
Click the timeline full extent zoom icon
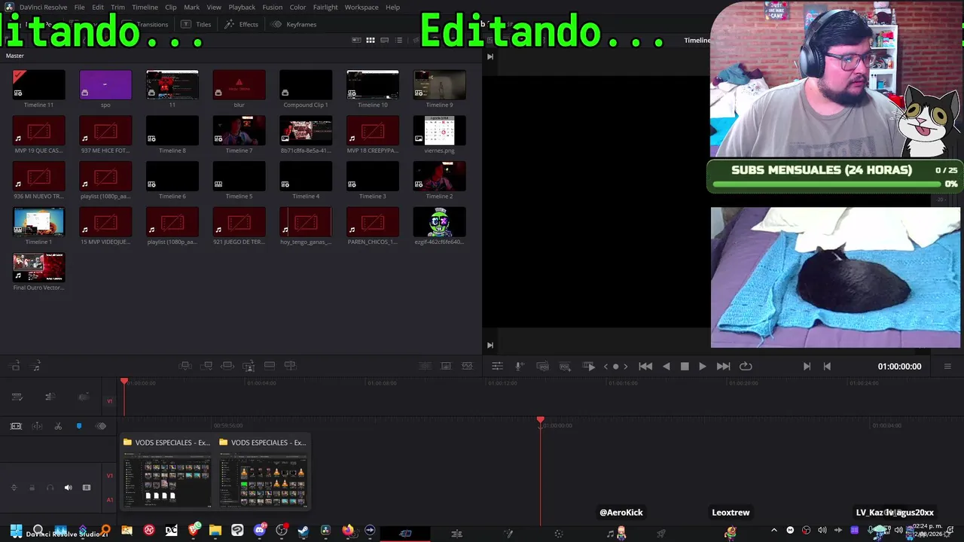[16, 426]
